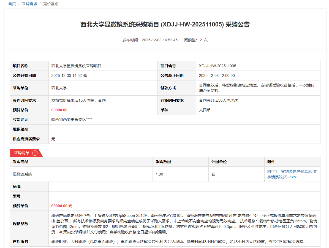Select the 显微镜系统 product cell
329x248 pixels.
[23, 174]
